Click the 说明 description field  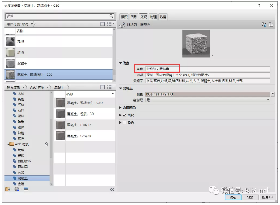[x=208, y=75]
